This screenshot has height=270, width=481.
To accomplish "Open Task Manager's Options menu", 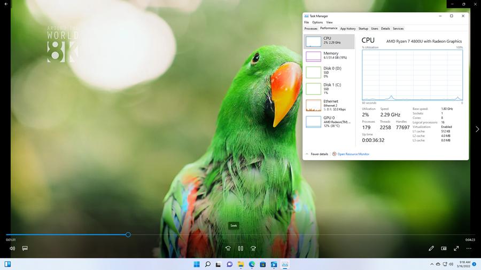I will pyautogui.click(x=317, y=22).
